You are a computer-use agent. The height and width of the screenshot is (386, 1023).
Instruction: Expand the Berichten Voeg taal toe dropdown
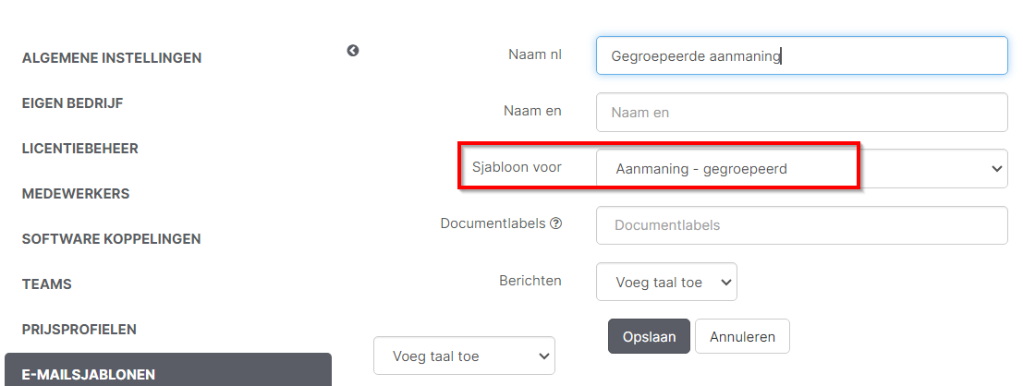tap(666, 282)
